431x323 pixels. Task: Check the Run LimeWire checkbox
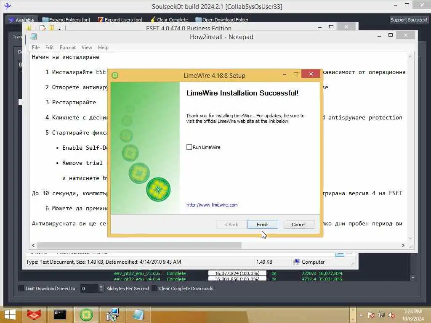tap(189, 147)
